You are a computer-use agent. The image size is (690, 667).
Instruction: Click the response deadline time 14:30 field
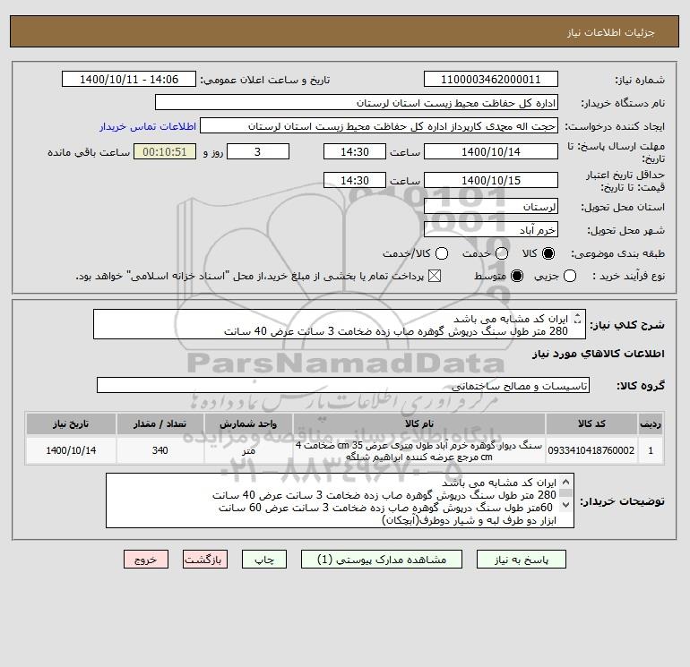click(355, 151)
